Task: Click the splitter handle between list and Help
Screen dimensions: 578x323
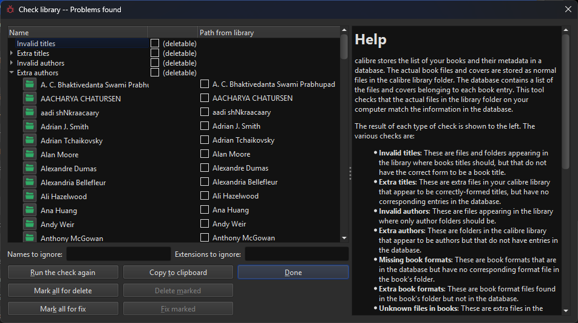Action: pyautogui.click(x=350, y=173)
